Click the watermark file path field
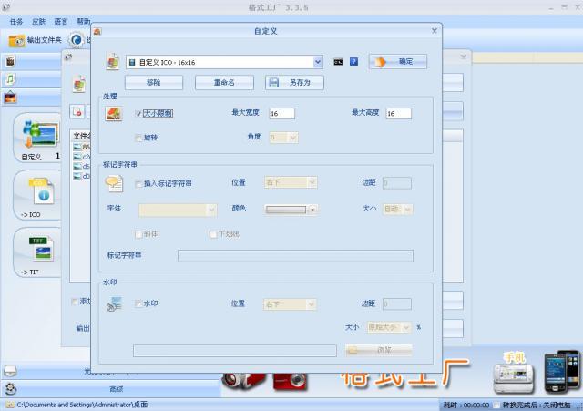The height and width of the screenshot is (411, 583). pos(235,350)
